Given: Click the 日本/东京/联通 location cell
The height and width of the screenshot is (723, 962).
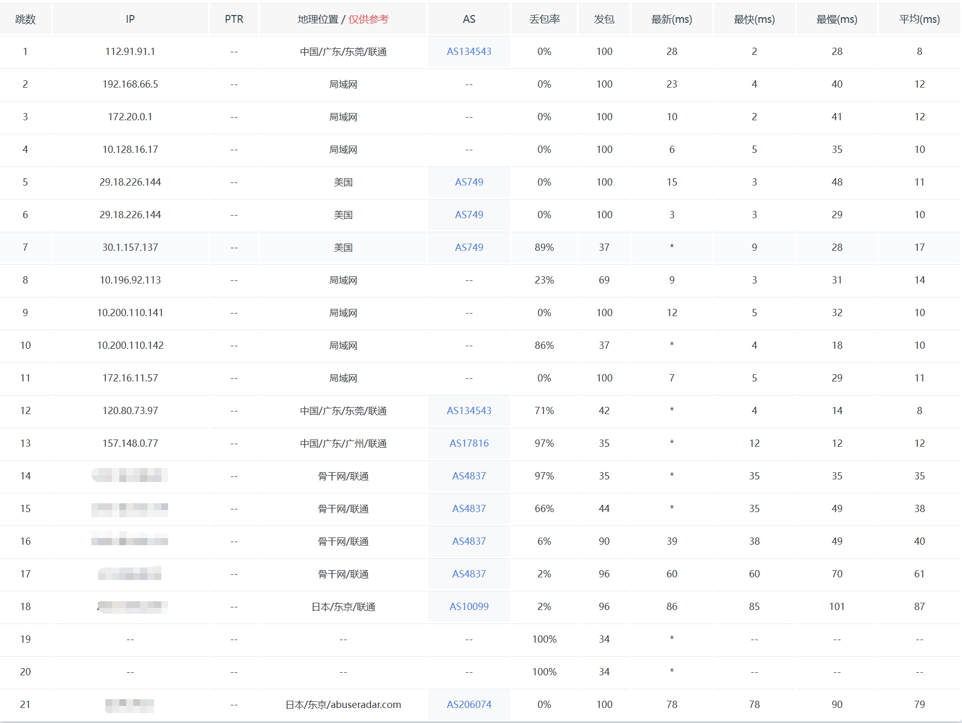Looking at the screenshot, I should pyautogui.click(x=343, y=606).
